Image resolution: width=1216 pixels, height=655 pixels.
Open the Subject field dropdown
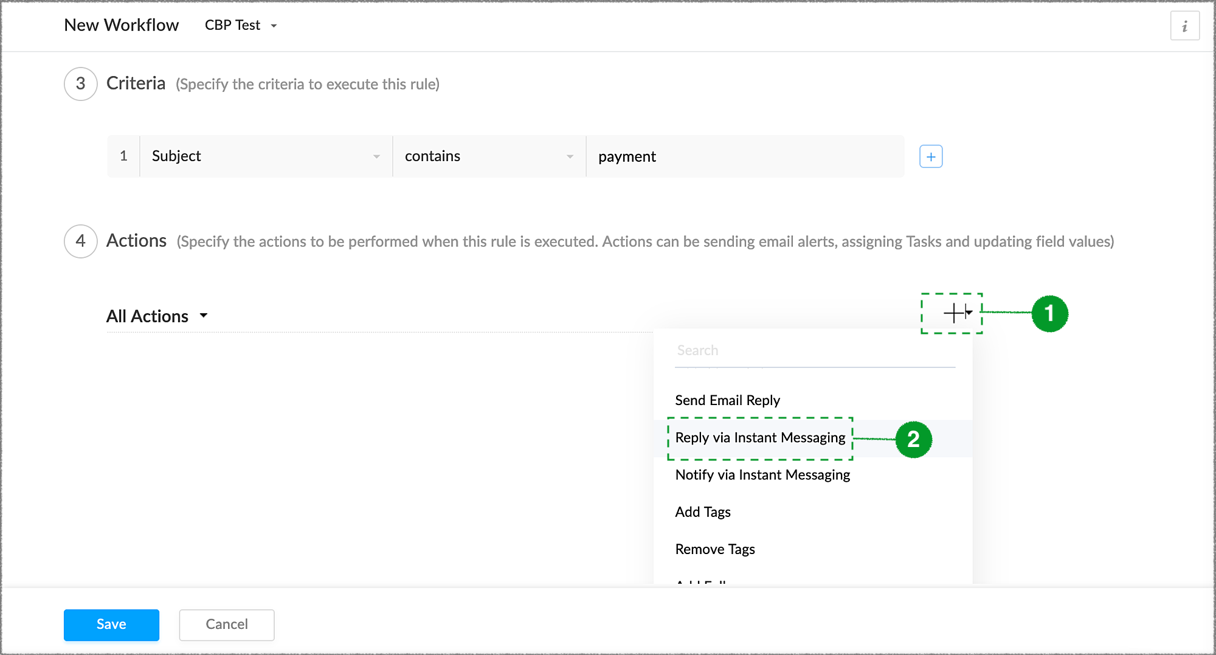coord(266,156)
